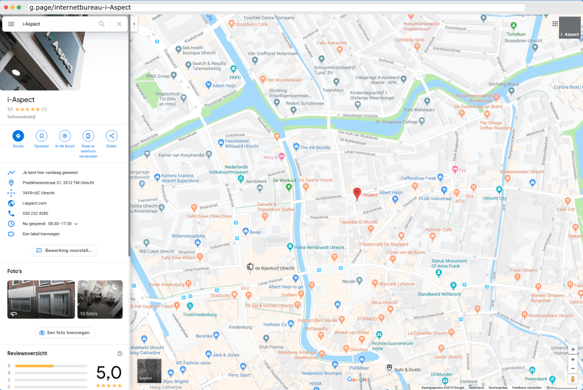
Task: Click the Neude marker
Action: pos(359,280)
